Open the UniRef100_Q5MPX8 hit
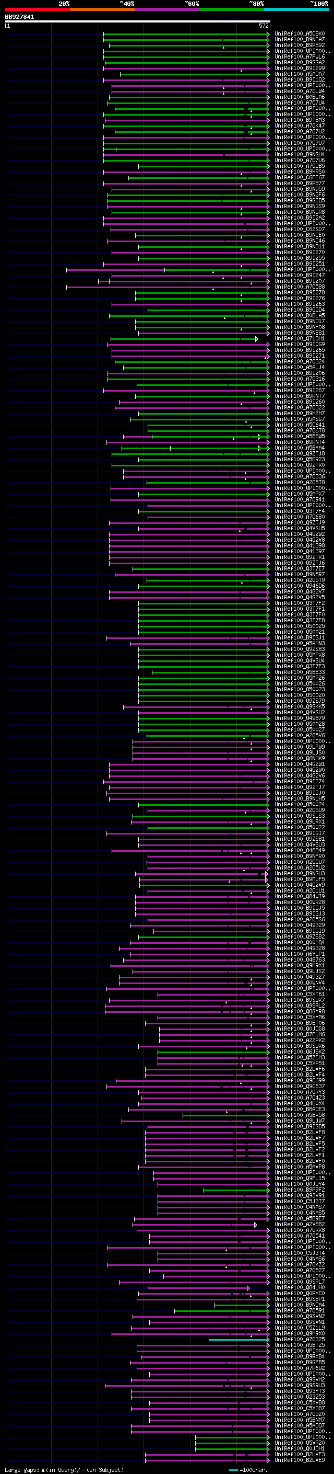 point(300,655)
